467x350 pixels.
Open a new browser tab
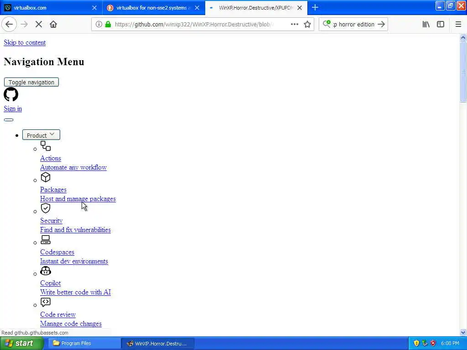(315, 8)
